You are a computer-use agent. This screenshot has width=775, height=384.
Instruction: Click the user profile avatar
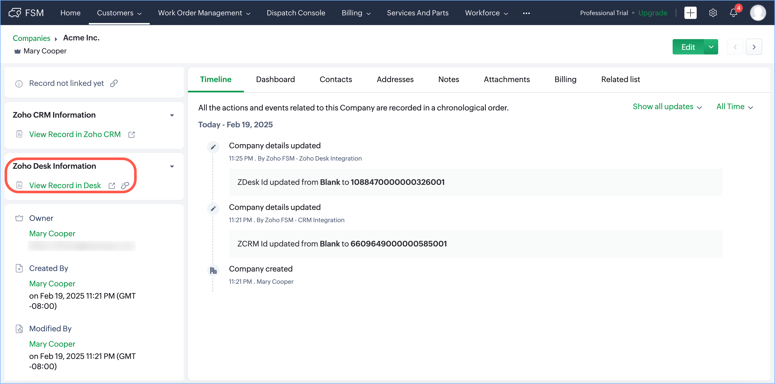tap(758, 13)
